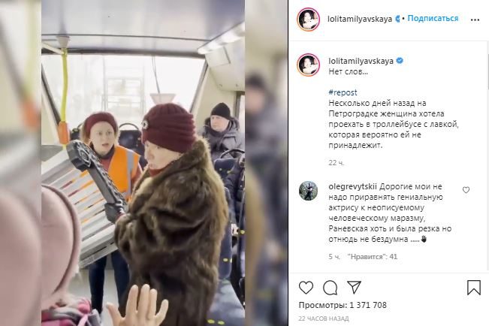This screenshot has width=489, height=326.
Task: Open the comment bubble icon
Action: point(330,288)
